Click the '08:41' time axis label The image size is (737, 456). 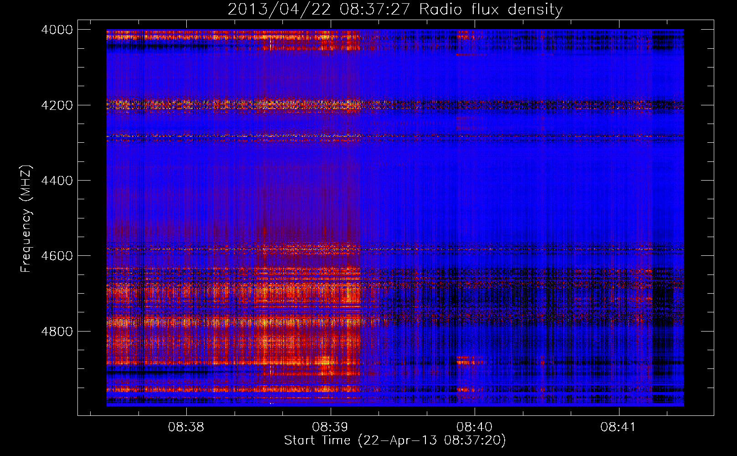[618, 427]
